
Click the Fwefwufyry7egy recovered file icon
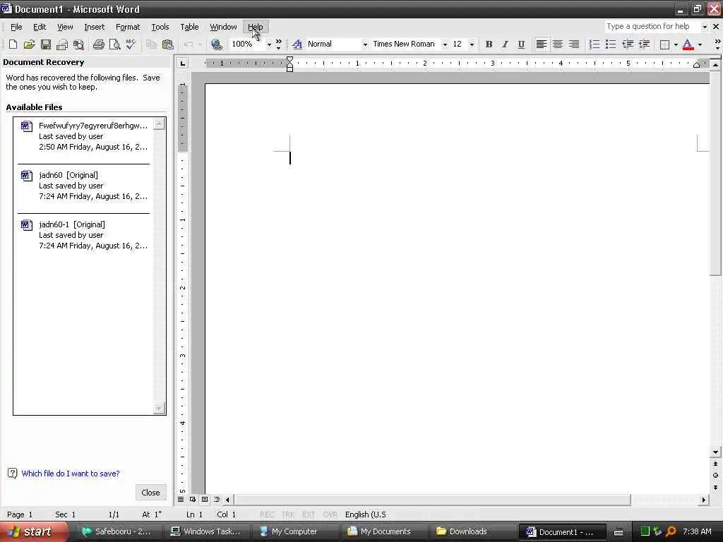click(x=27, y=126)
